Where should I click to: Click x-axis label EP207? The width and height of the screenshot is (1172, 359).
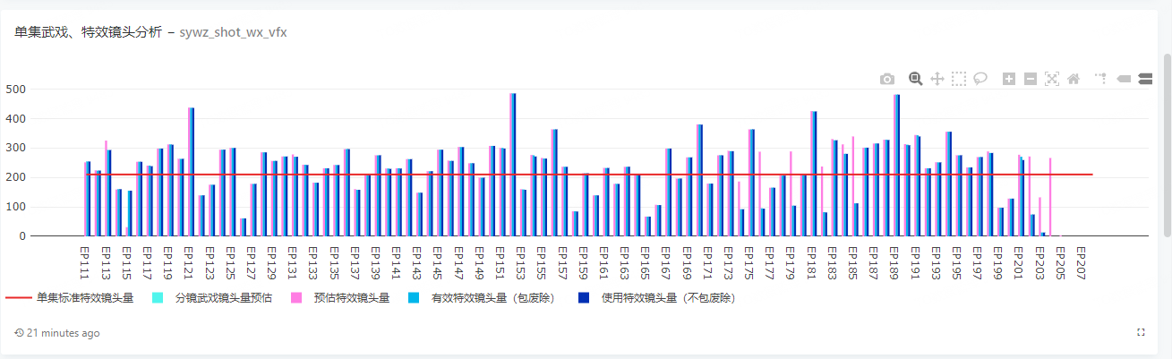(1081, 263)
